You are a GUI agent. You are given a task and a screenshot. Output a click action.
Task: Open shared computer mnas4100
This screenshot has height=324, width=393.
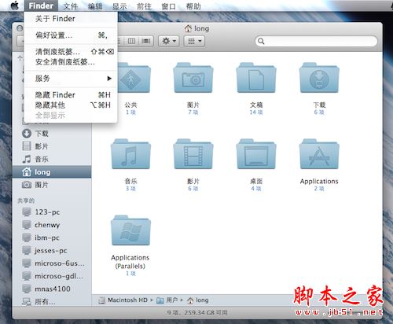52,289
